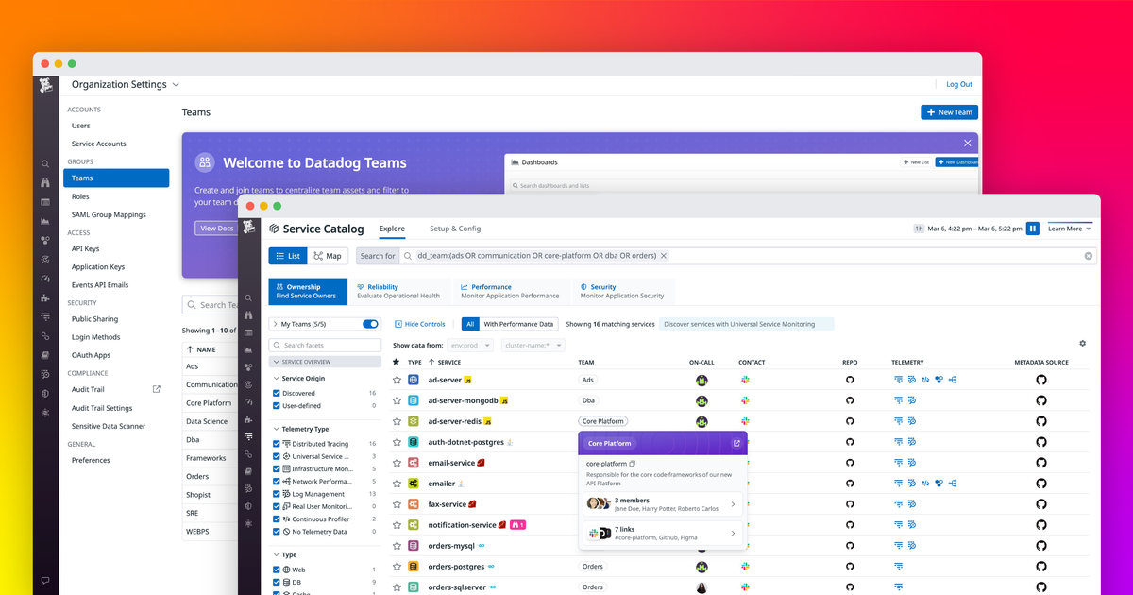Image resolution: width=1133 pixels, height=595 pixels.
Task: Open the cluster-name dropdown
Action: pyautogui.click(x=533, y=346)
